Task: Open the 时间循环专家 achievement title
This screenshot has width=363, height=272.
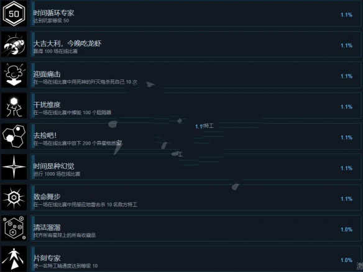Action: click(53, 12)
